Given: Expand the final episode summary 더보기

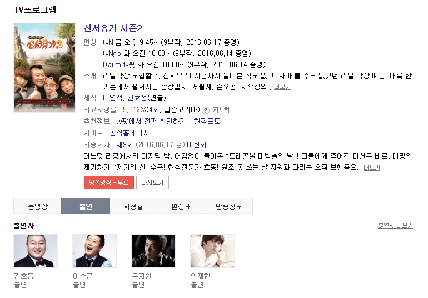Looking at the screenshot, I should coord(372,168).
